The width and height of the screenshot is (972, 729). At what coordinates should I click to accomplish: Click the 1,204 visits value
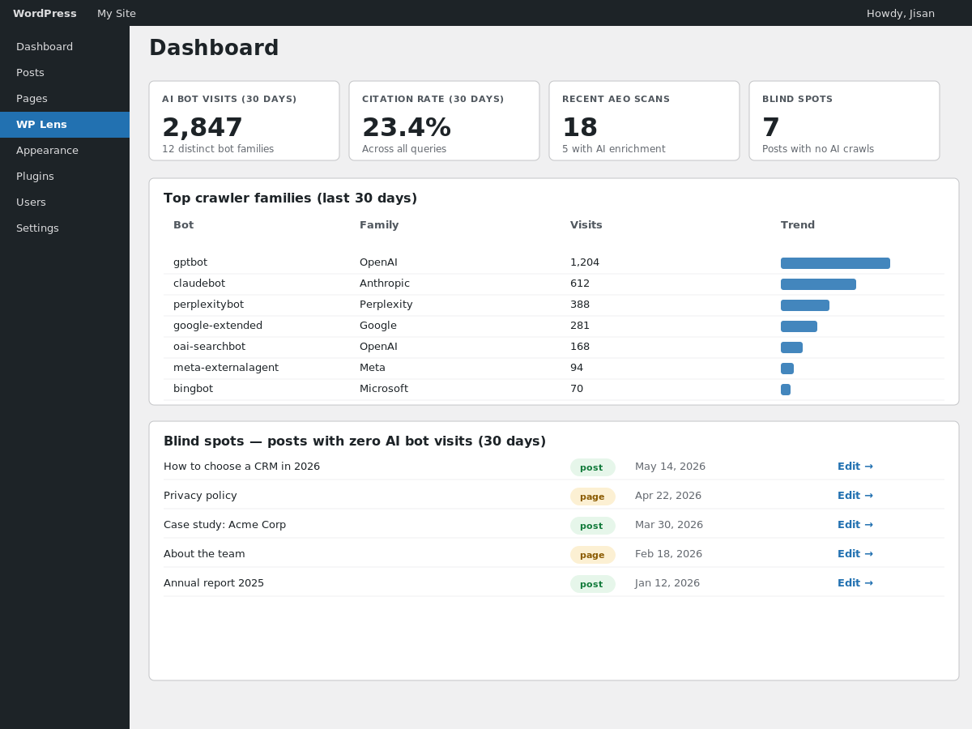pyautogui.click(x=585, y=262)
